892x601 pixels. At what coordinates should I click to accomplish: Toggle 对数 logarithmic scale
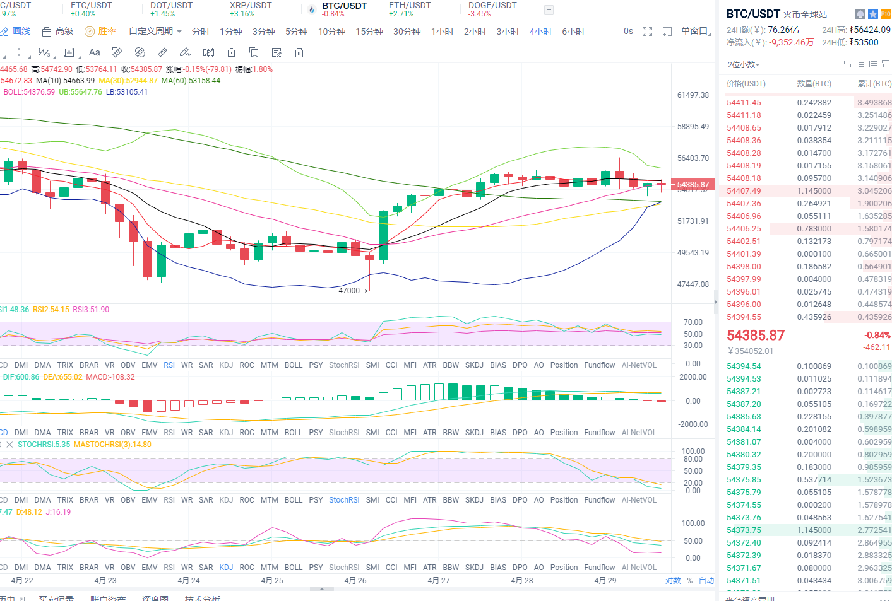click(673, 581)
